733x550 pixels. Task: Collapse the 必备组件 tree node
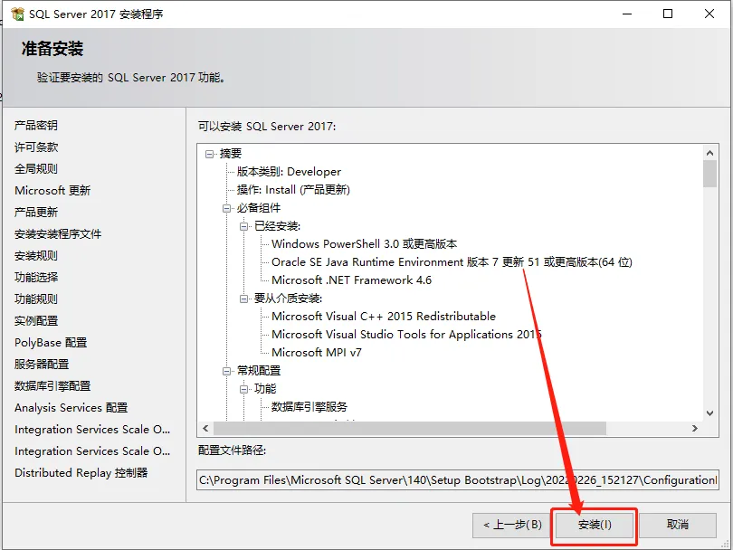click(x=227, y=208)
